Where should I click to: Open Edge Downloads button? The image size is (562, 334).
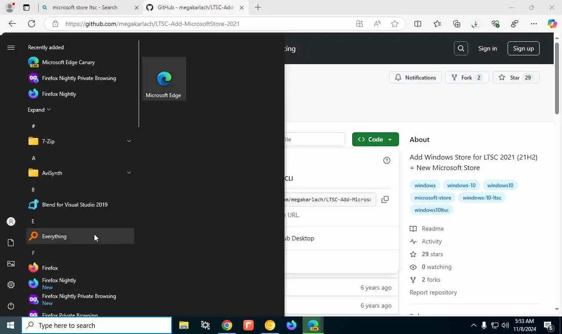pos(475,24)
